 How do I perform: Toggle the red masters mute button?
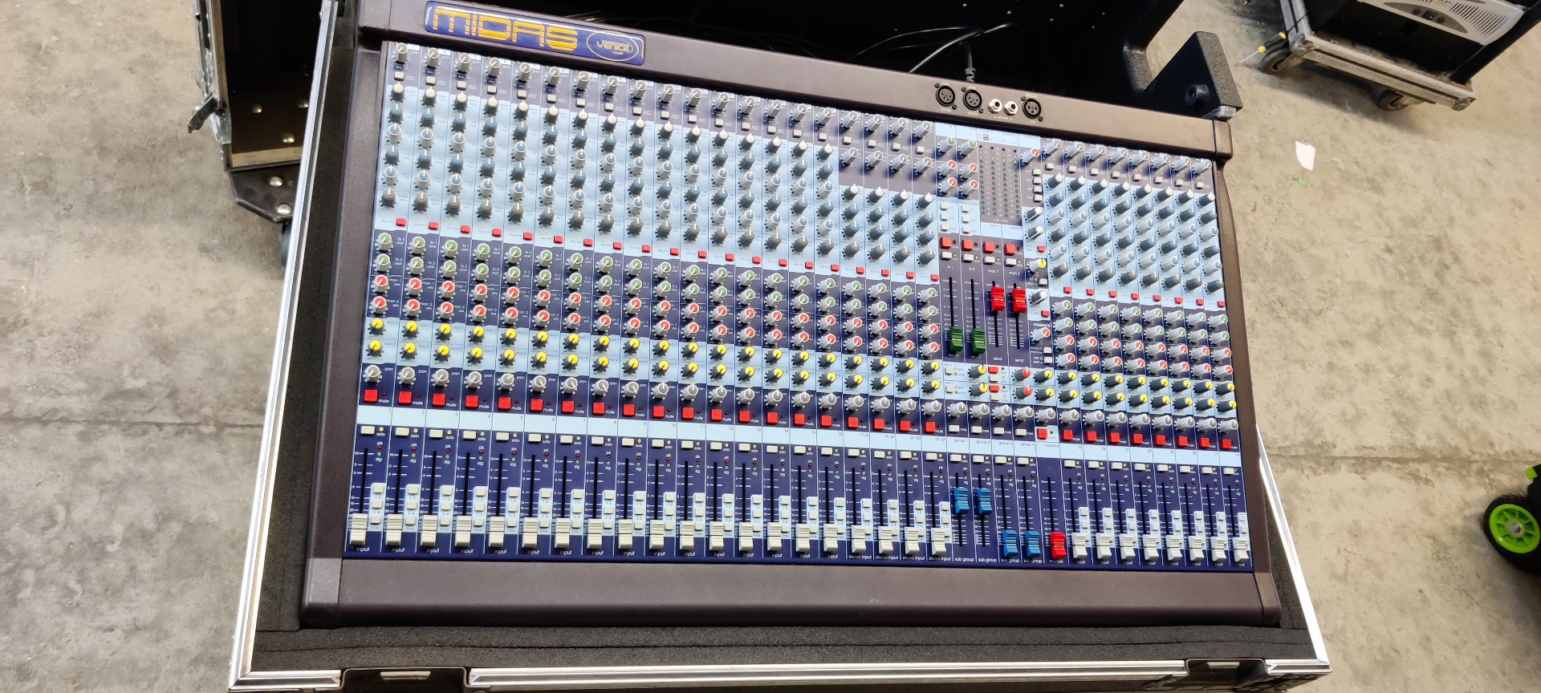click(x=1043, y=433)
